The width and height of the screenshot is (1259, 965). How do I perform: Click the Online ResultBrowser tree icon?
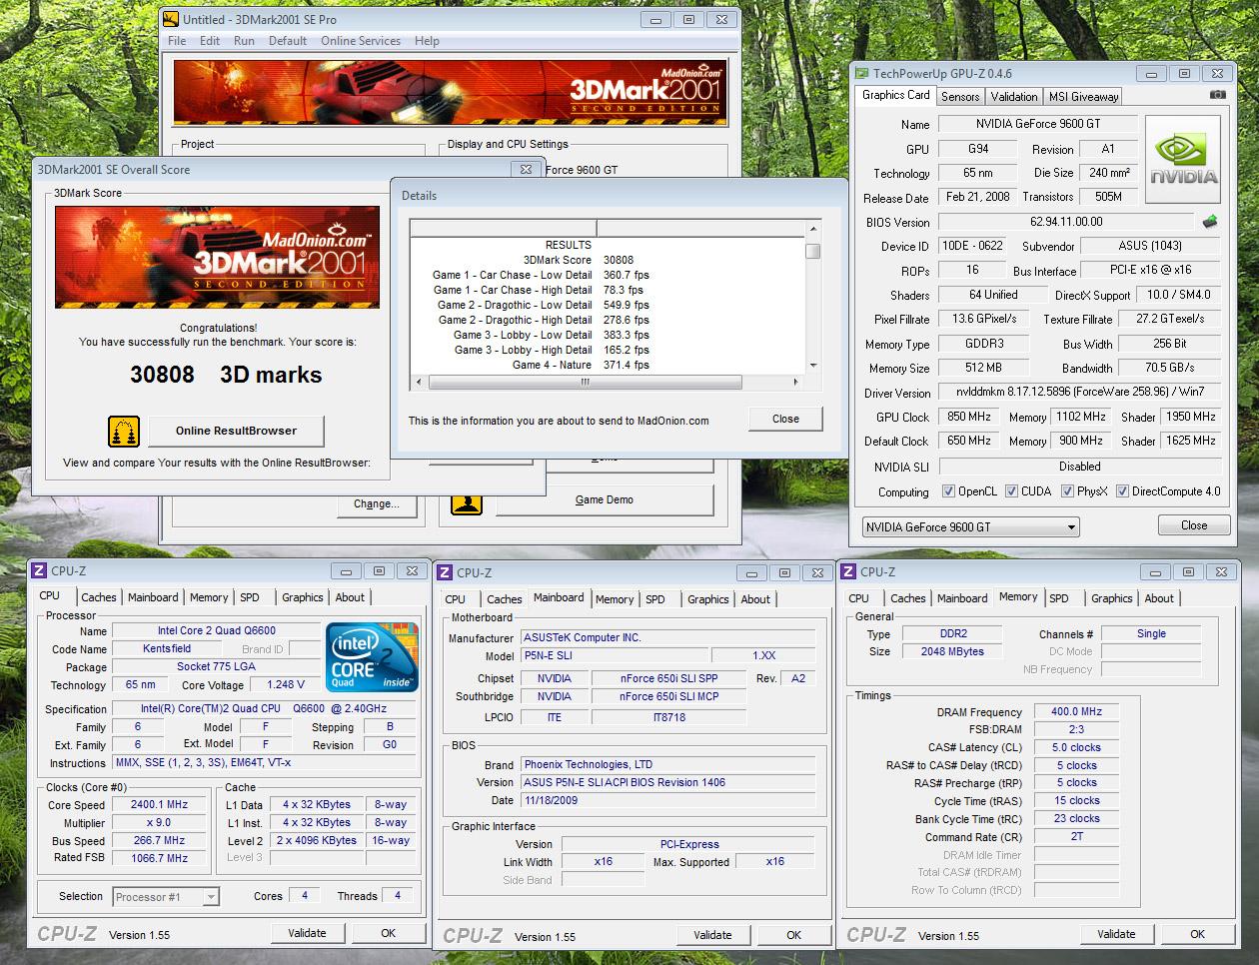coord(123,431)
